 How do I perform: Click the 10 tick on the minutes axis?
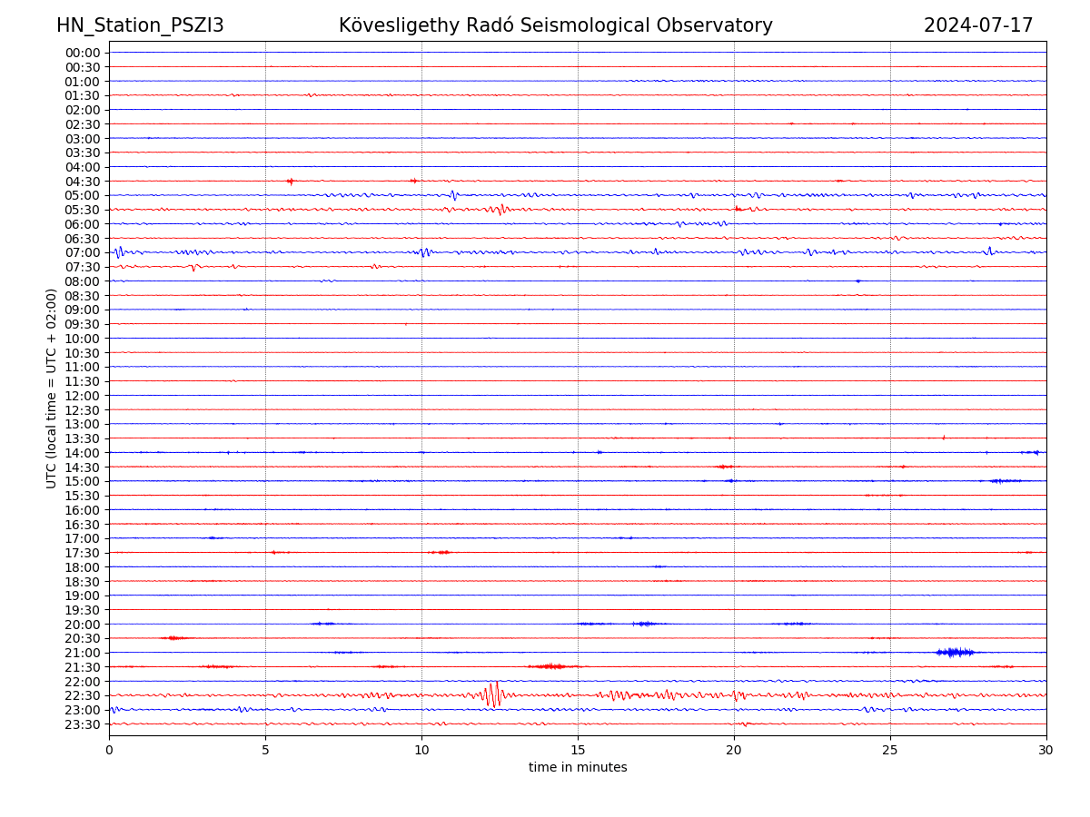tap(421, 751)
